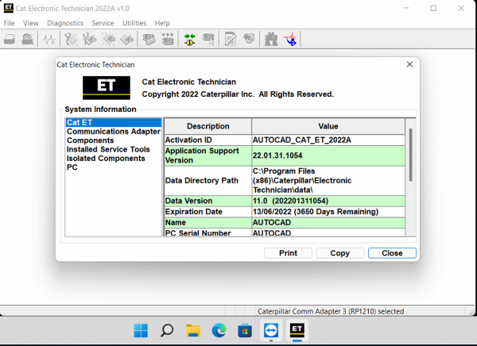Click the AUTOCAD_CAT_ET_2022A value
Image resolution: width=477 pixels, height=346 pixels.
(328, 140)
